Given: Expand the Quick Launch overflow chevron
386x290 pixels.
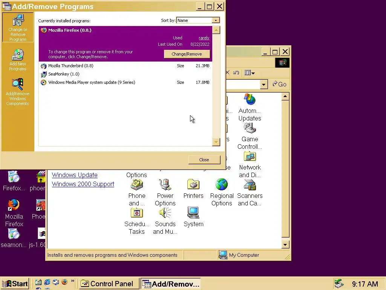Looking at the screenshot, I should click(x=73, y=281).
